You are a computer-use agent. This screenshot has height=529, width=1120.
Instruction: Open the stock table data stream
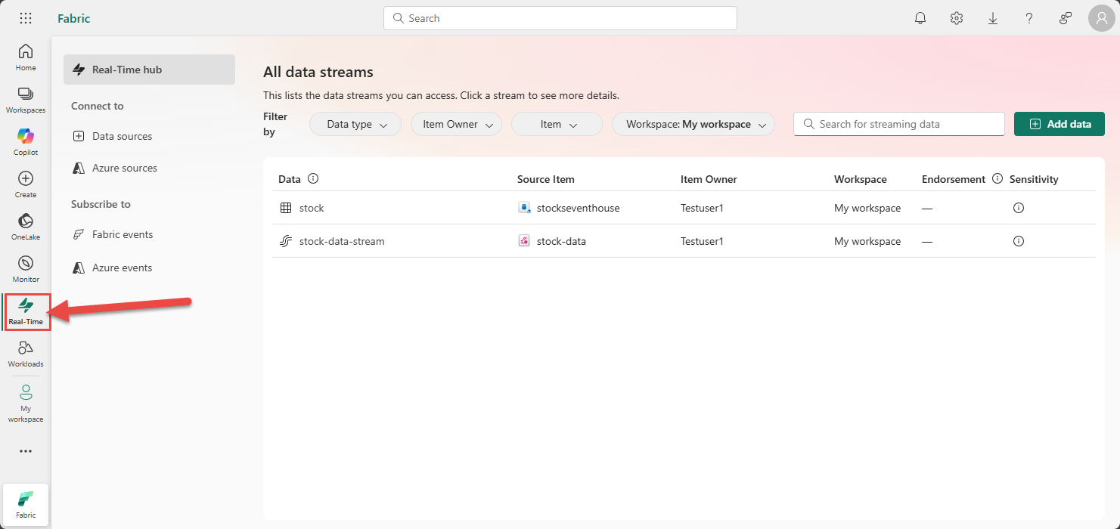pos(312,208)
